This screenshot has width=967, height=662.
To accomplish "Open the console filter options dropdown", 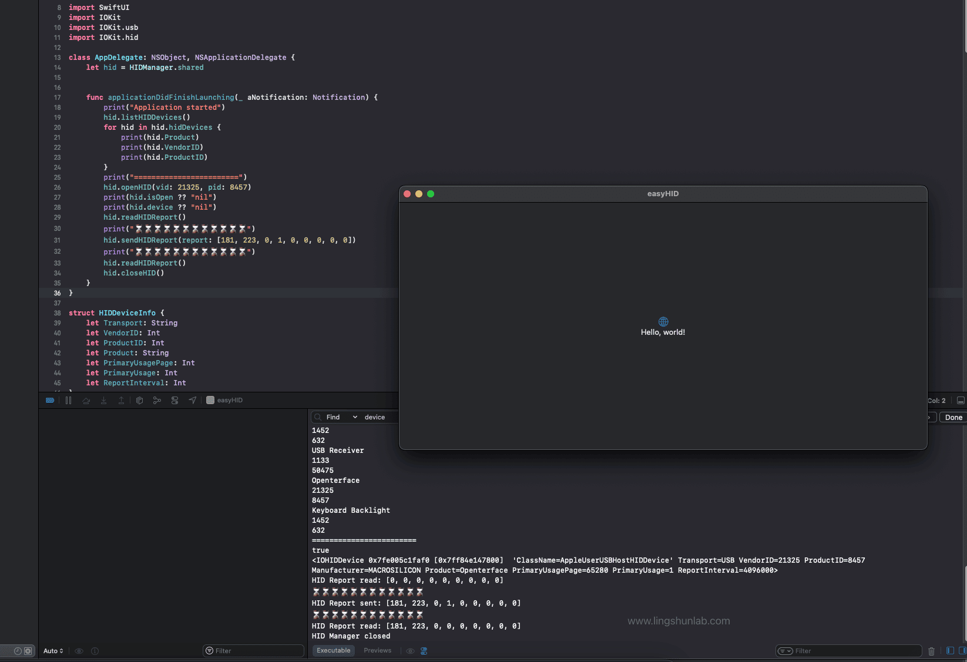I will click(785, 651).
